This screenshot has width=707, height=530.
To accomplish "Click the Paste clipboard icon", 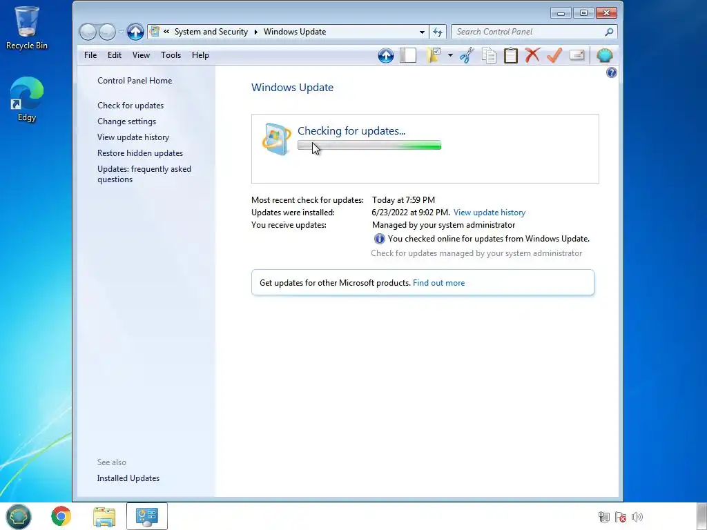I will pyautogui.click(x=510, y=55).
